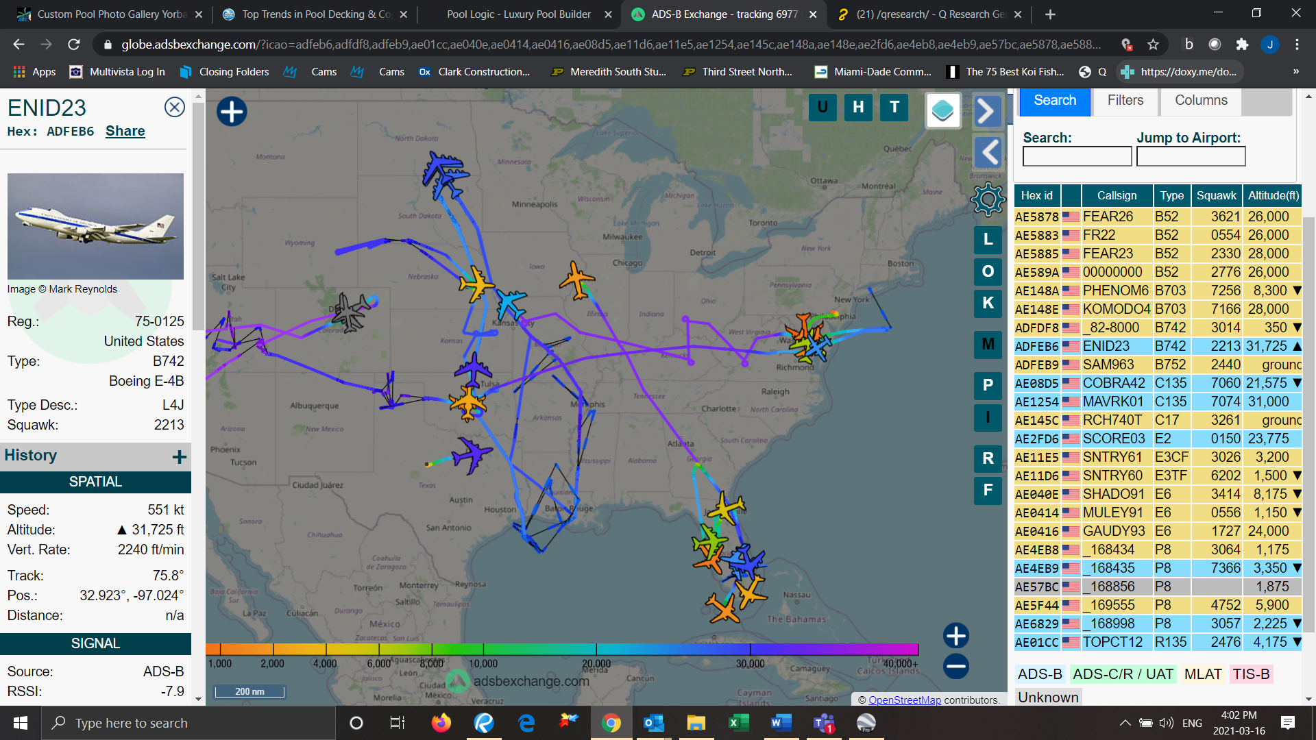Open a new browser tab
Screen dimensions: 1316x740
click(x=1050, y=14)
